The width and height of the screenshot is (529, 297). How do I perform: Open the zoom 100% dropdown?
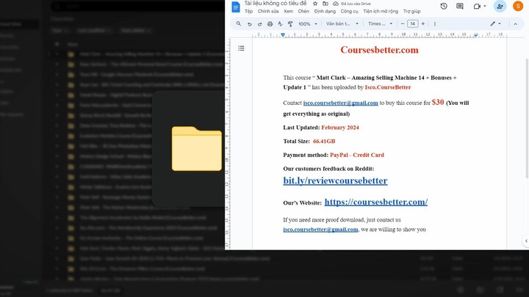point(308,24)
